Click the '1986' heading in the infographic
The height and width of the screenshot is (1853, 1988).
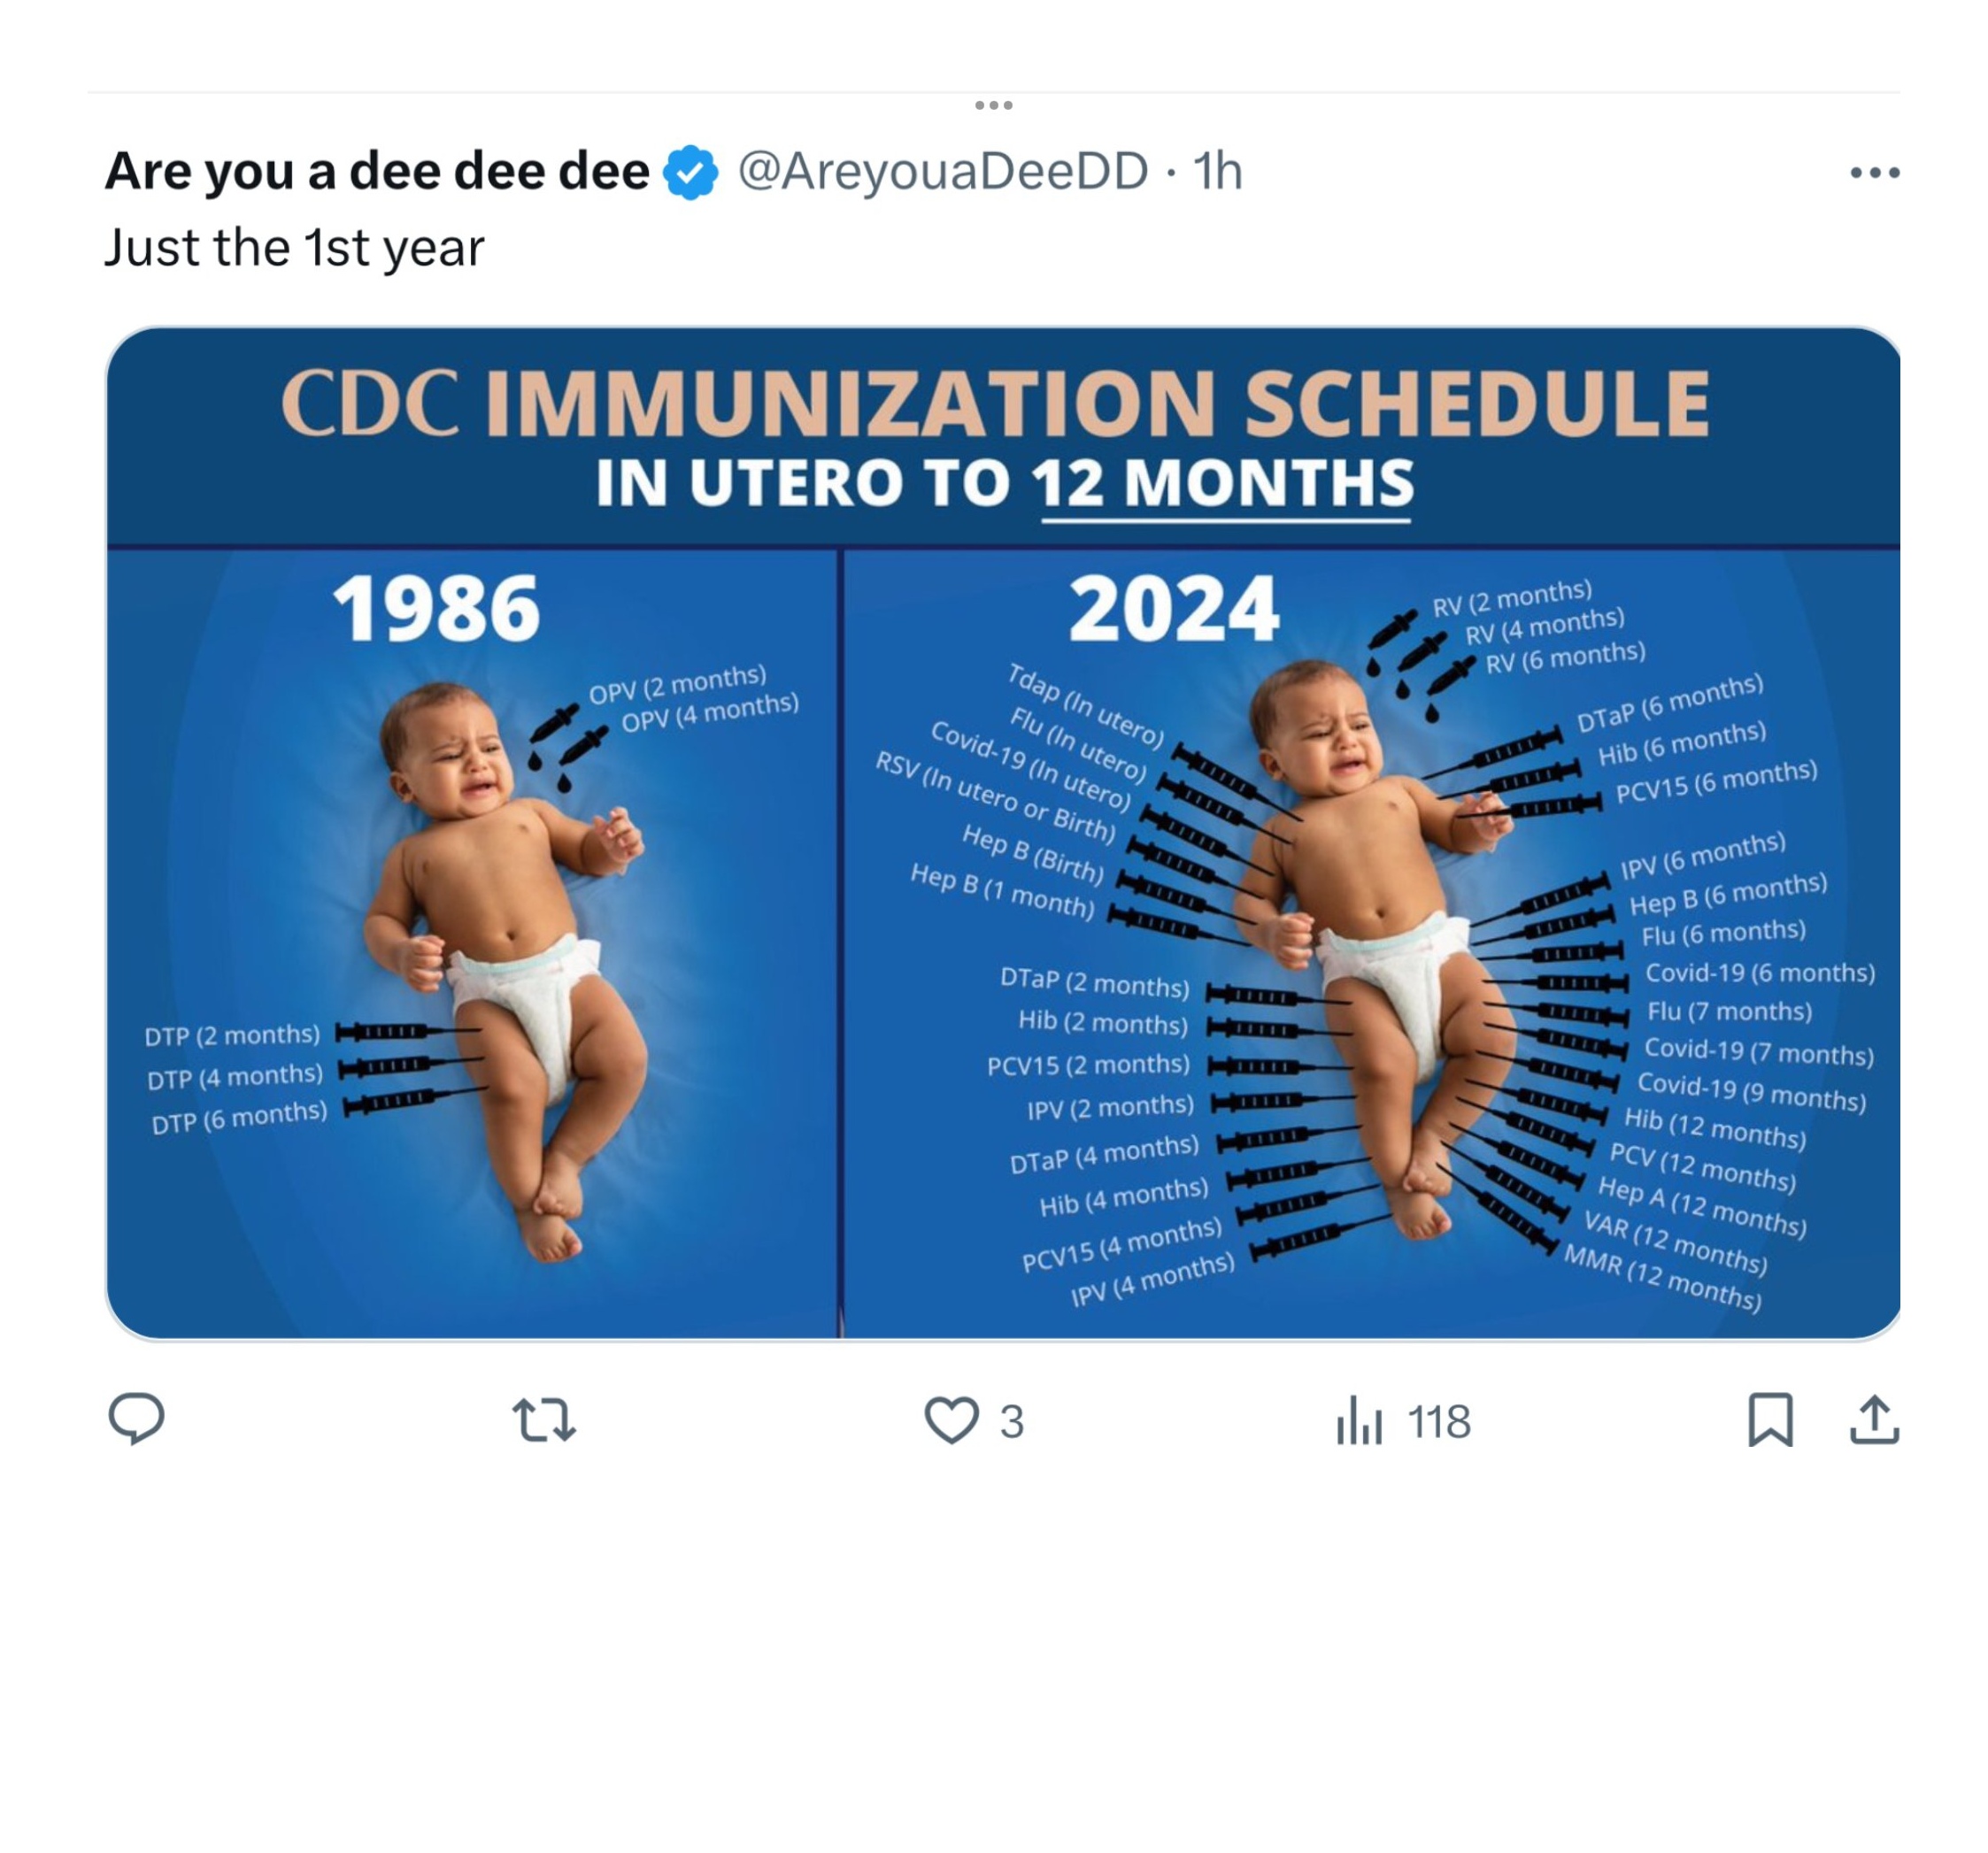click(436, 608)
